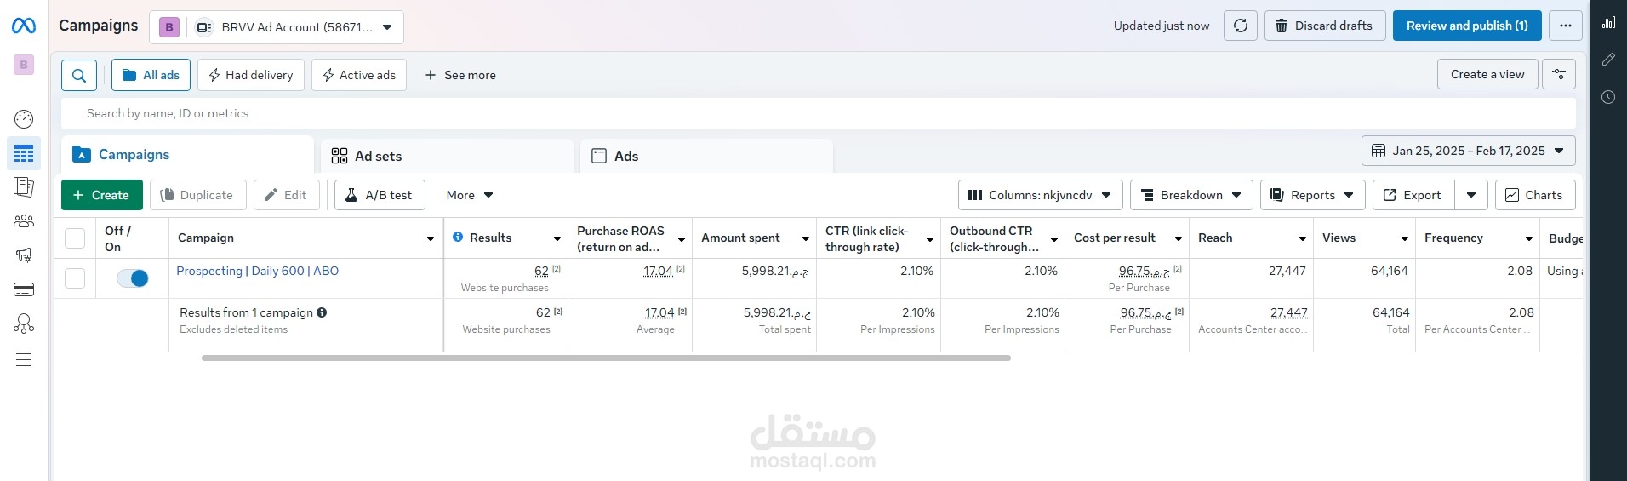The width and height of the screenshot is (1627, 481).
Task: Click the Meta logo icon
Action: point(24,26)
